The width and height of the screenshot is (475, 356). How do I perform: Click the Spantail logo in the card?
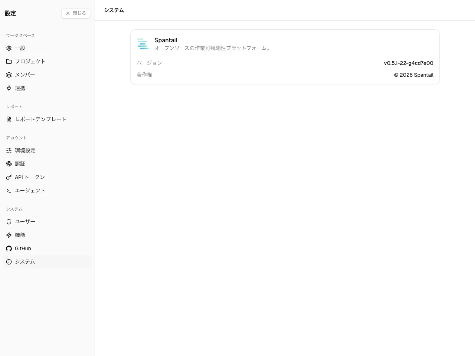pyautogui.click(x=143, y=44)
